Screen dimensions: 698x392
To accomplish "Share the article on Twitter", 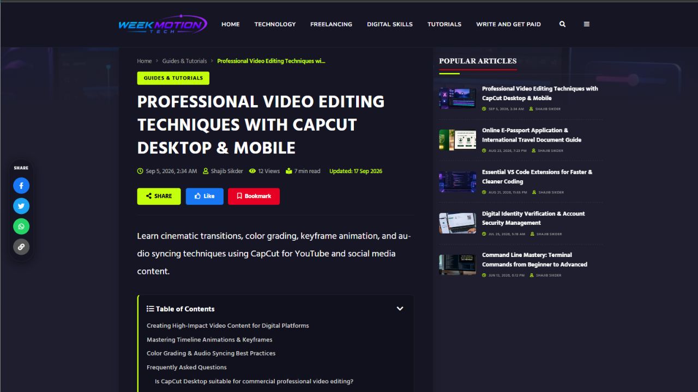I will [x=21, y=206].
